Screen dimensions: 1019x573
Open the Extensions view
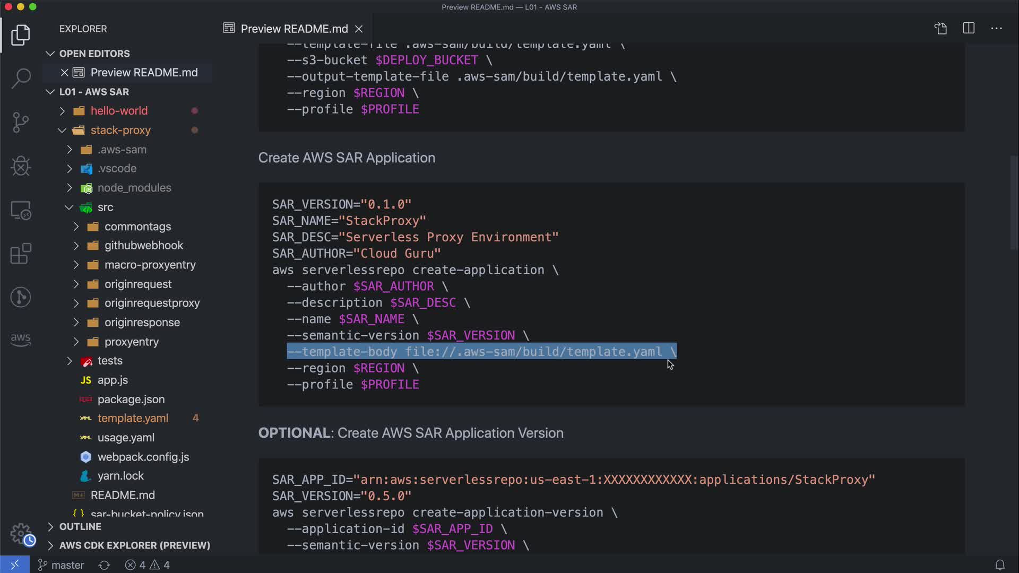21,254
